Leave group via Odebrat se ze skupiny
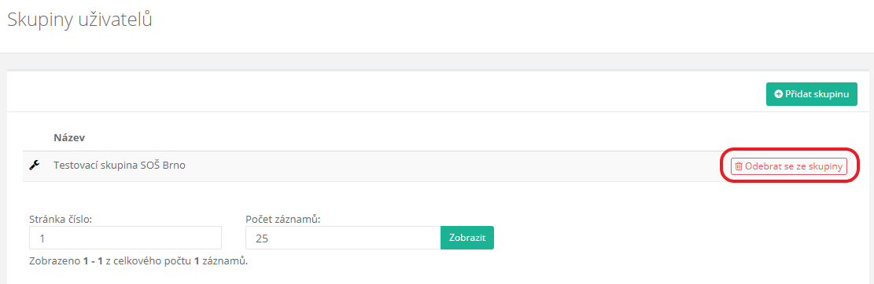The height and width of the screenshot is (284, 874). pyautogui.click(x=789, y=166)
